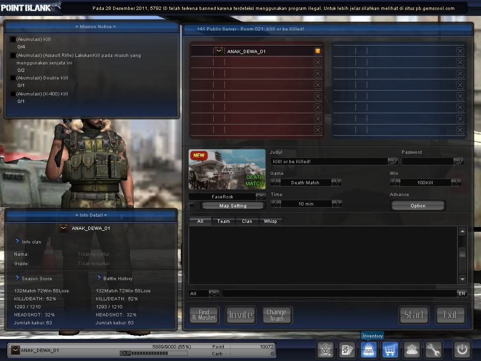This screenshot has height=361, width=481.
Task: Click the scrolling ban announcement text
Action: (x=273, y=8)
